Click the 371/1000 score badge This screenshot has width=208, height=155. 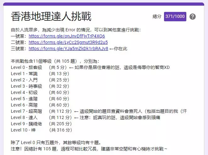(175, 17)
